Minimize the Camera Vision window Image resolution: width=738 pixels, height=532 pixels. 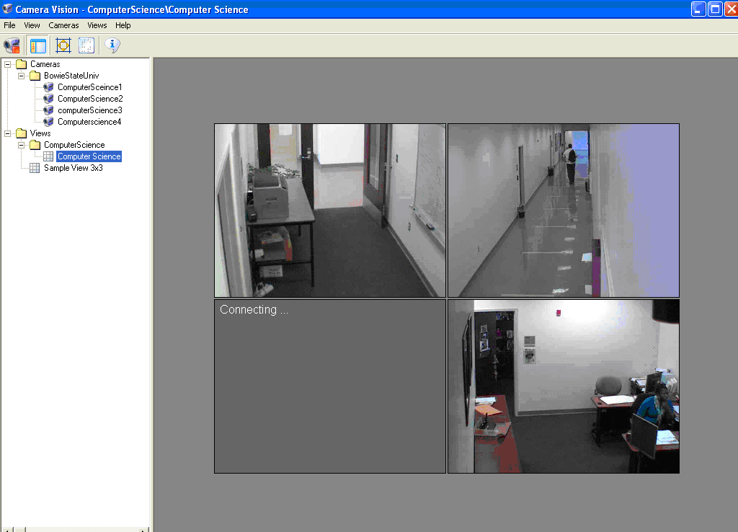click(698, 9)
